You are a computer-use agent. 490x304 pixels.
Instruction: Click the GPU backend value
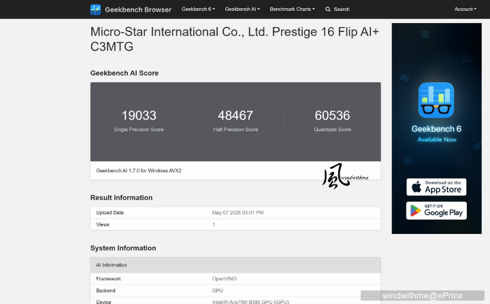click(218, 290)
